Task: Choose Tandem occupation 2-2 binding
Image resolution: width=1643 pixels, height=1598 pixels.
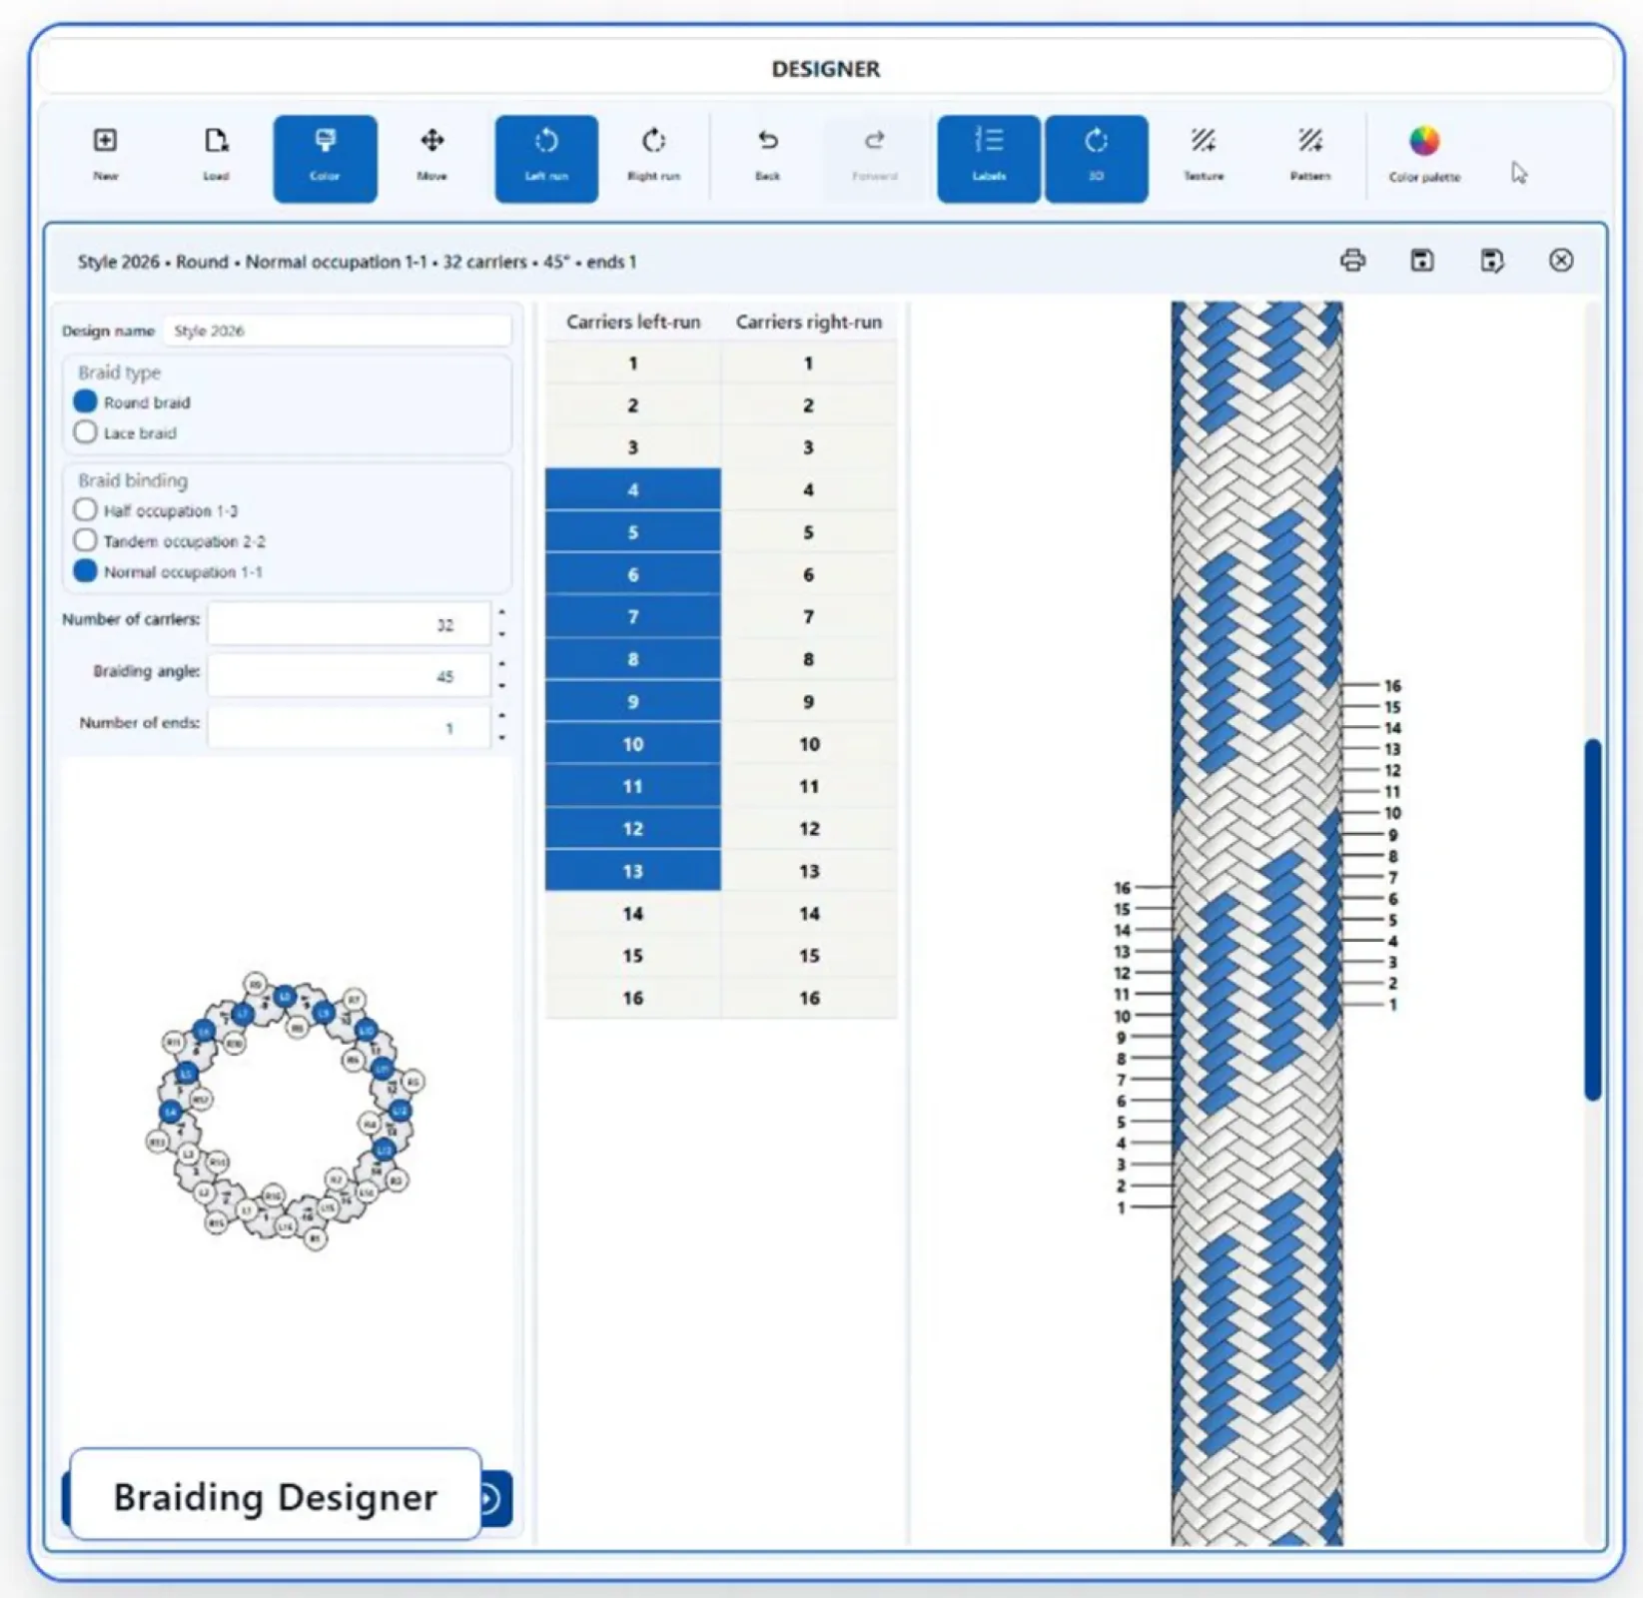Action: (86, 540)
